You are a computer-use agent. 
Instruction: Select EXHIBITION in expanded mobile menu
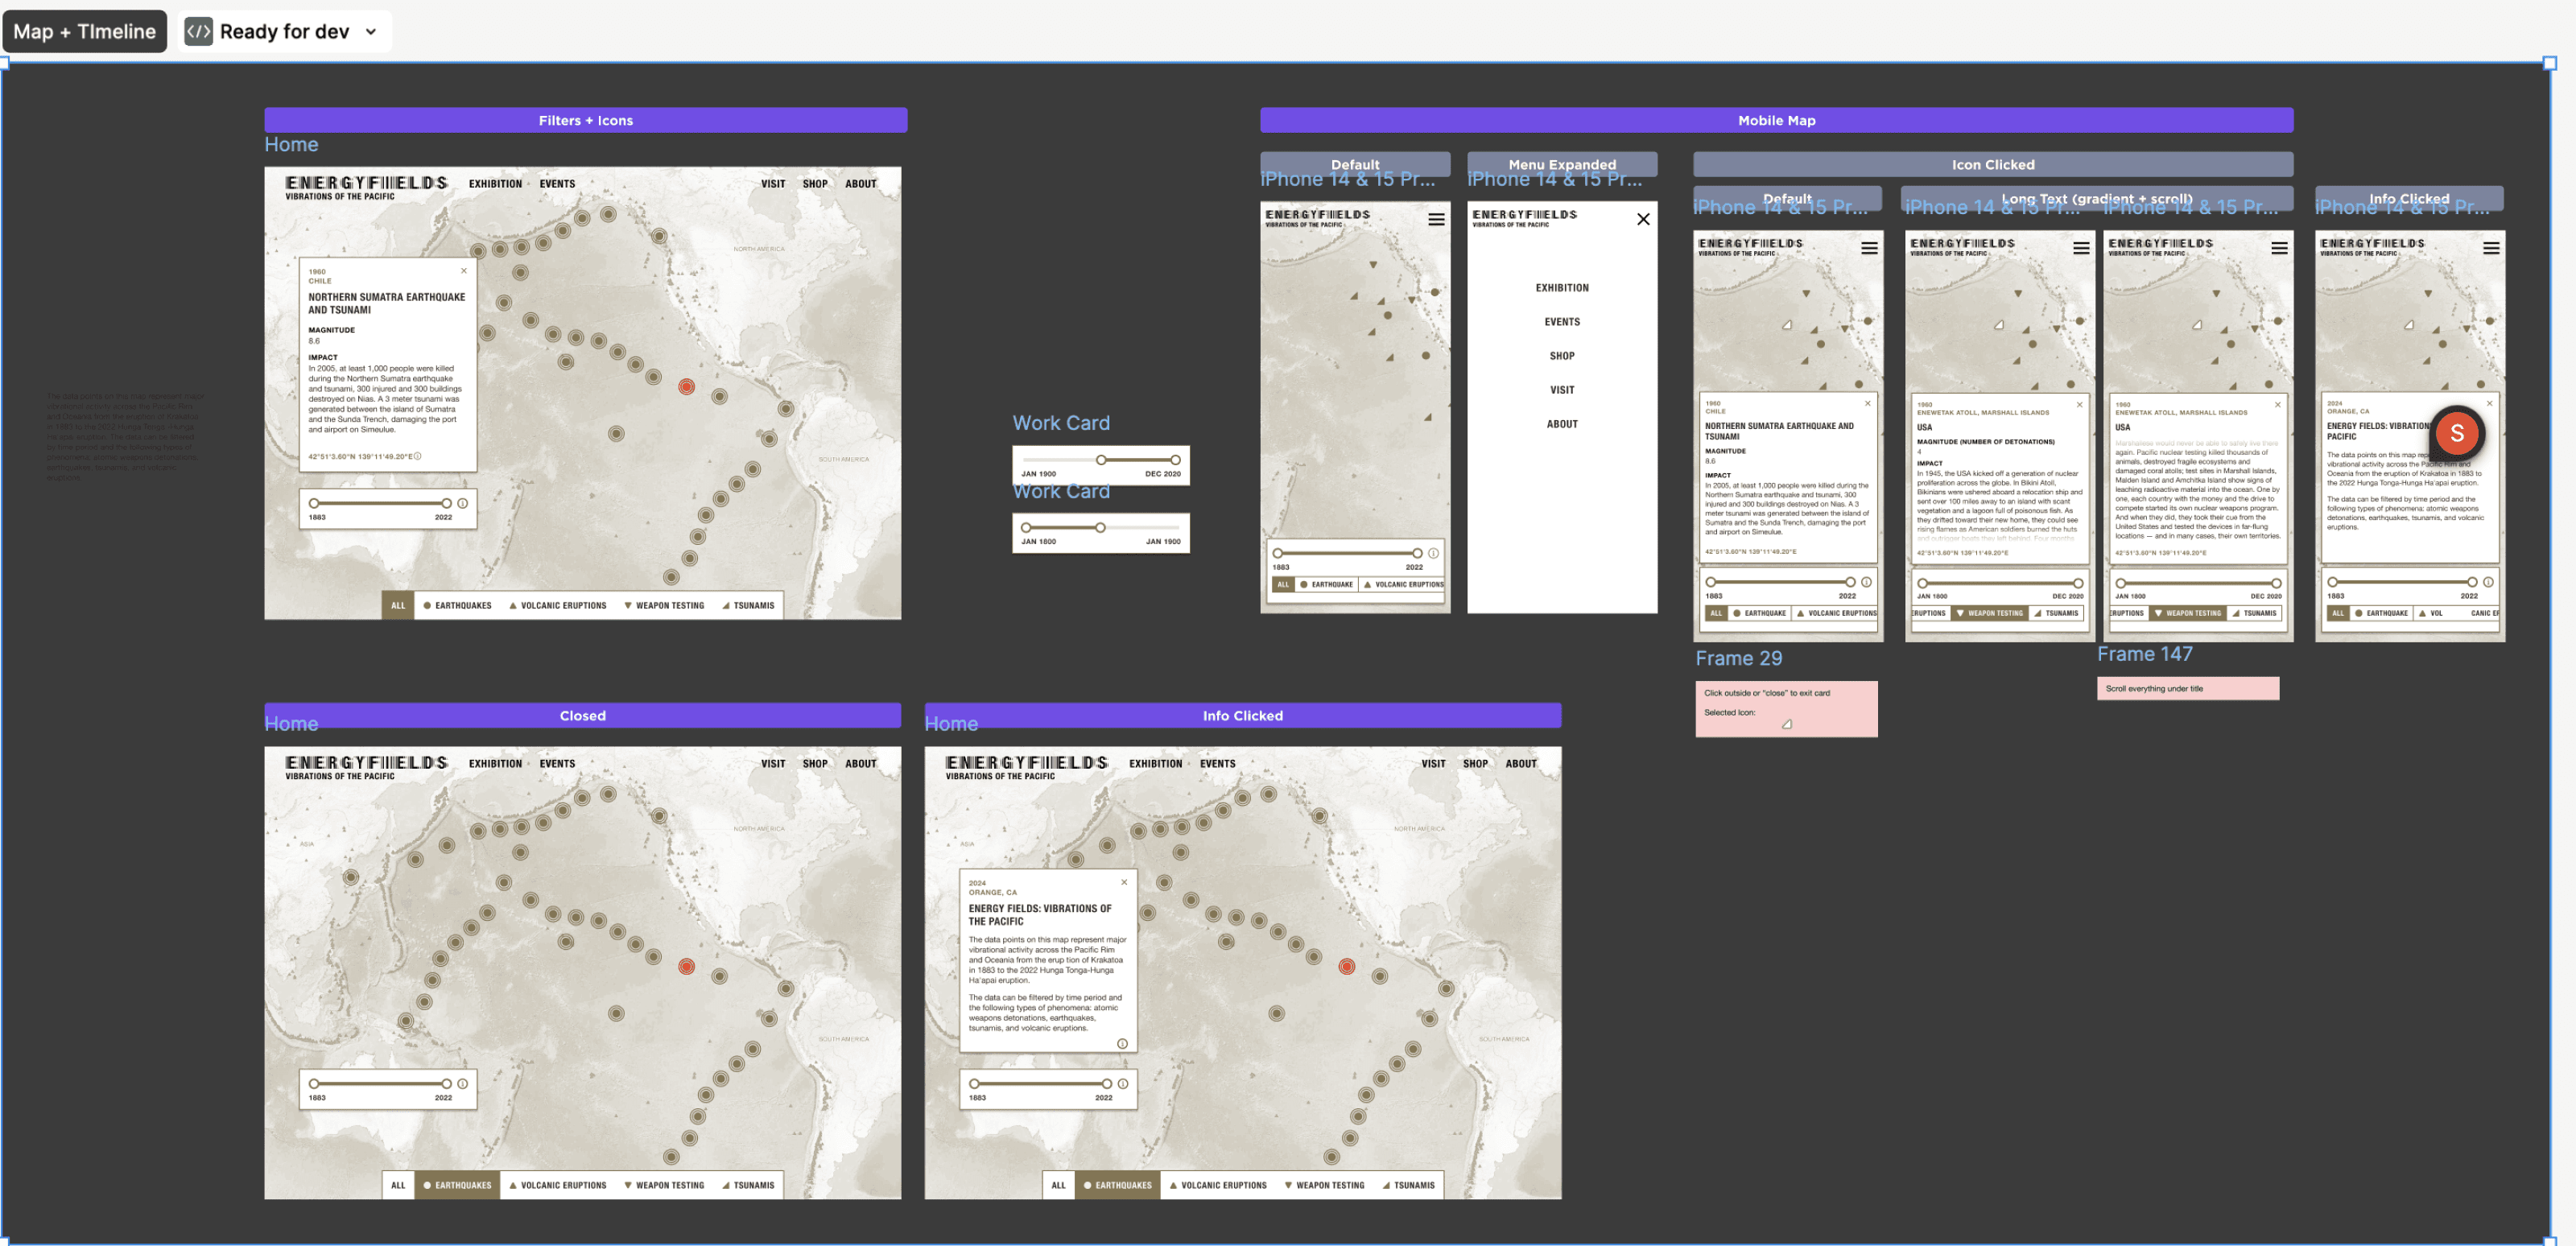(x=1562, y=288)
